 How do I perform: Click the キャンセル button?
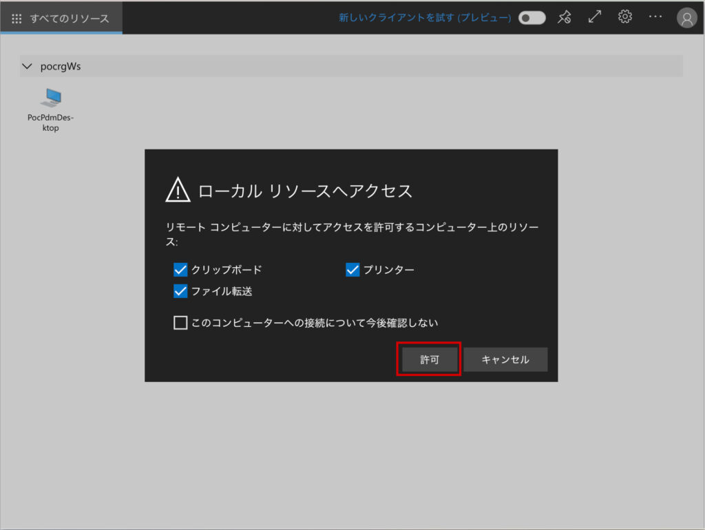tap(505, 359)
